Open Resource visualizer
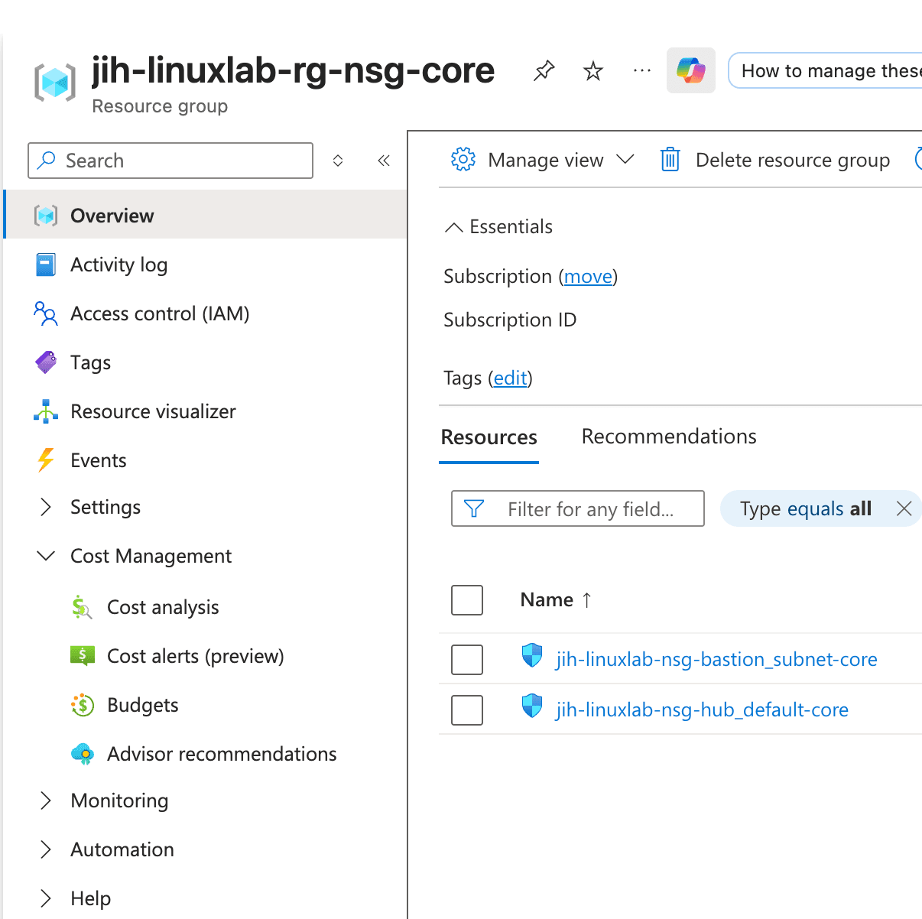922x919 pixels. 153,411
